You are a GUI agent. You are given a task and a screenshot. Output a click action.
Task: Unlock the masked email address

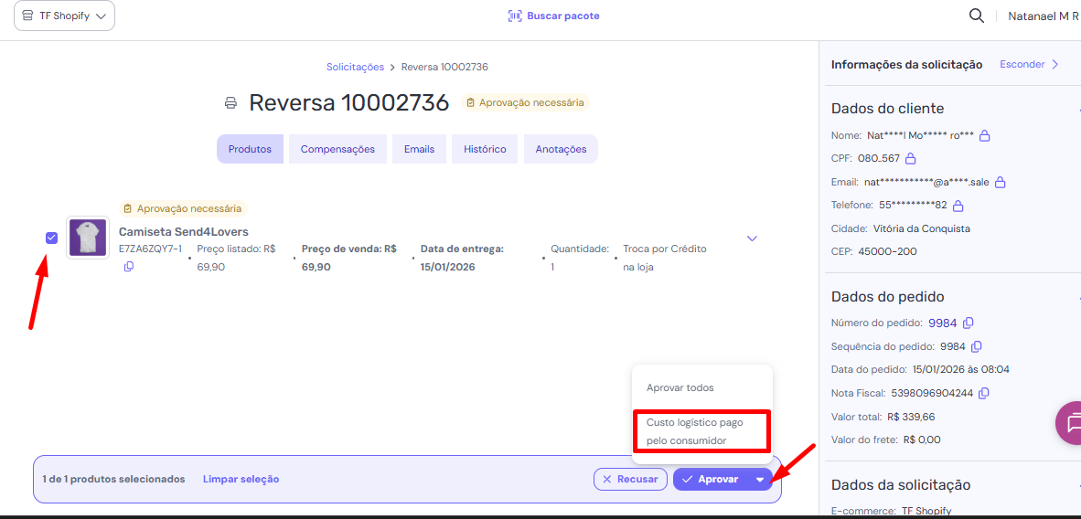point(1000,183)
